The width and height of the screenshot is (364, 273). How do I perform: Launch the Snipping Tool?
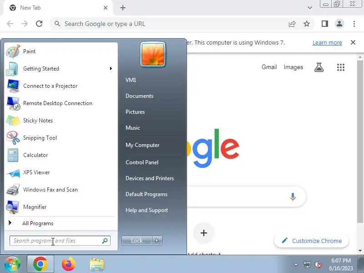point(61,138)
